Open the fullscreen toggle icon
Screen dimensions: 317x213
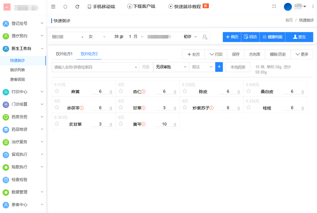click(x=274, y=6)
